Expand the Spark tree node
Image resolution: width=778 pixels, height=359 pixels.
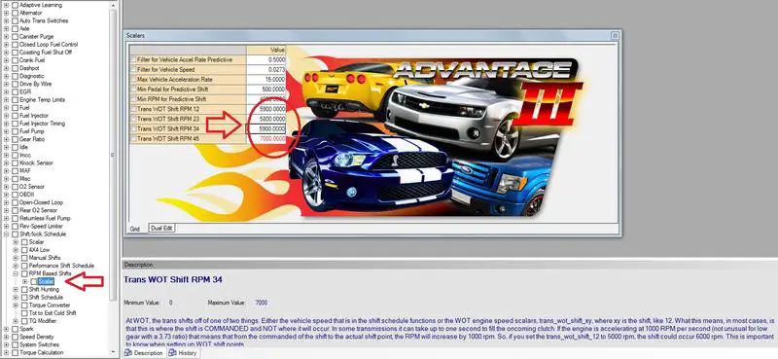tap(6, 329)
